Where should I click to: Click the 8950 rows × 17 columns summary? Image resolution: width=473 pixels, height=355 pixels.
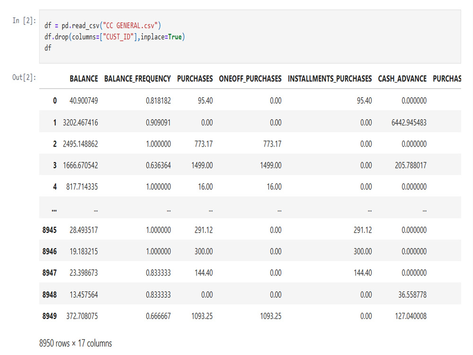coord(75,343)
